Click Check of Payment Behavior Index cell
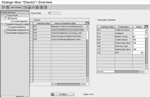Image resolution: width=150 pixels, height=97 pixels. point(68,39)
